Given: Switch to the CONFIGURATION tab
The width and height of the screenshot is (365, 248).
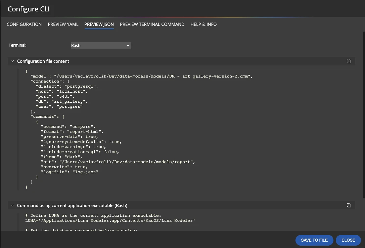Looking at the screenshot, I should click(x=24, y=24).
